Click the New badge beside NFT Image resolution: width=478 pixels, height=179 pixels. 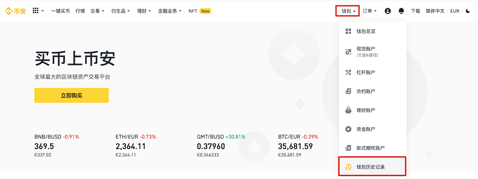click(x=205, y=11)
